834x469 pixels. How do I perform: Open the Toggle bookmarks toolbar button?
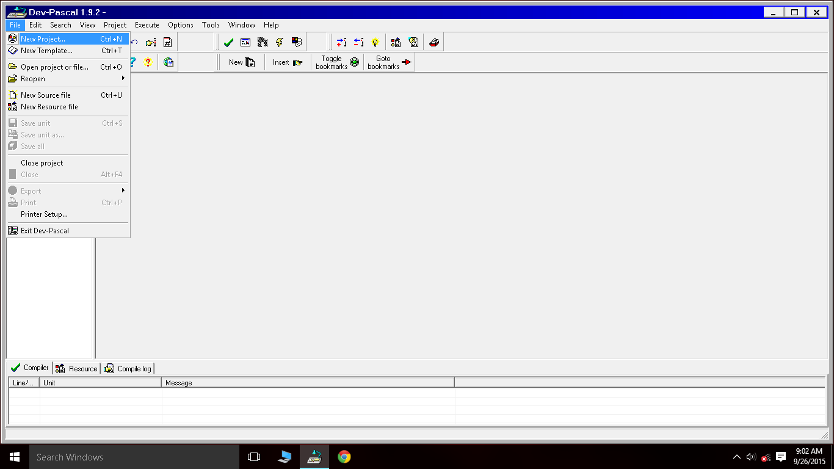coord(338,62)
